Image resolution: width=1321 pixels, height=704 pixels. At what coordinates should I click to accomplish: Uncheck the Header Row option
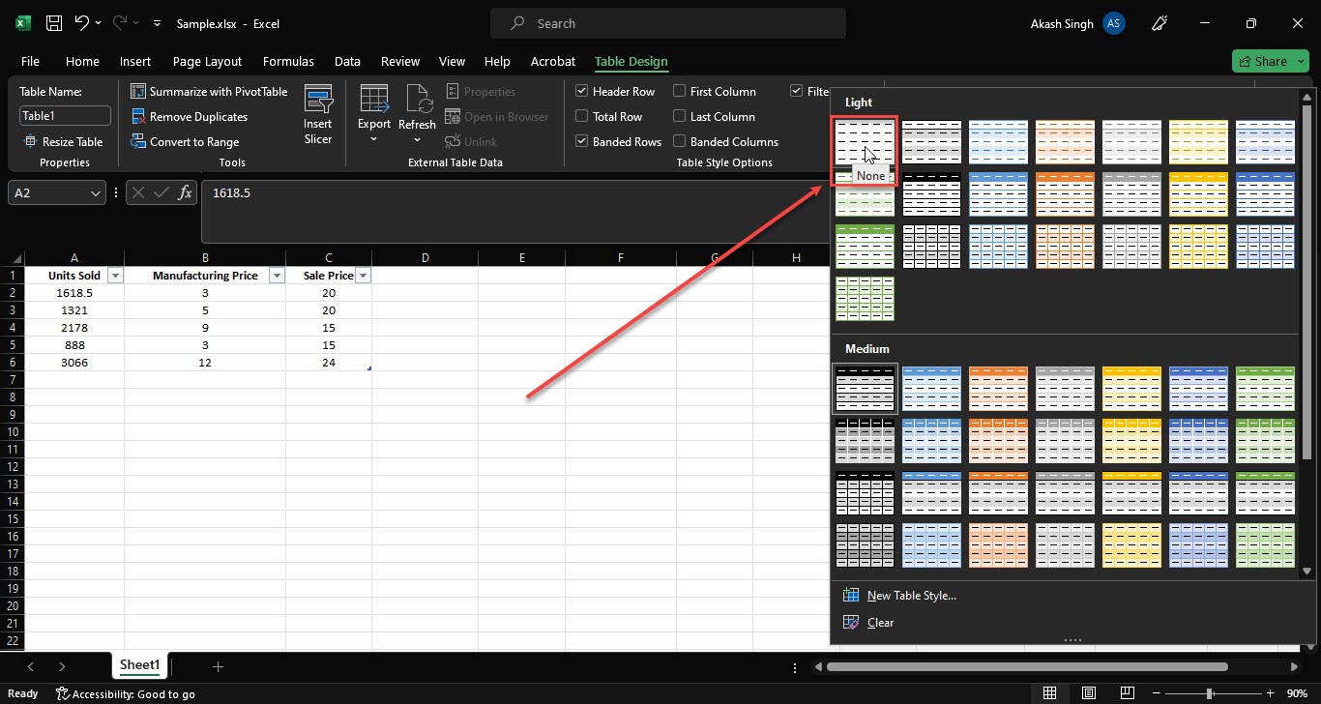[582, 91]
